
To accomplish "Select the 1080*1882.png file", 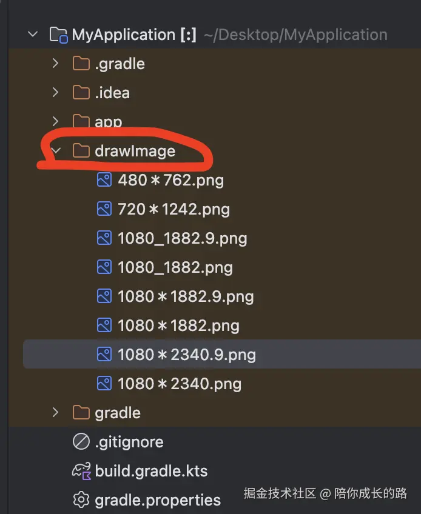I will [178, 325].
